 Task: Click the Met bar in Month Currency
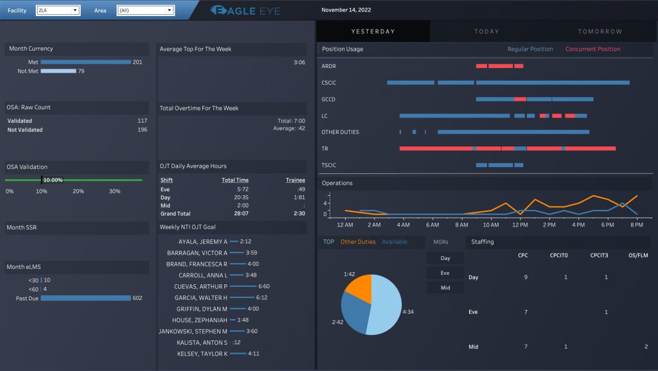(85, 62)
